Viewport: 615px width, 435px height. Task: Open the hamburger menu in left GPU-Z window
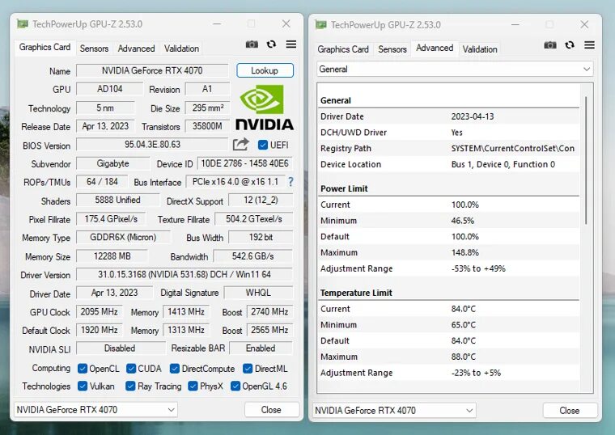(291, 44)
